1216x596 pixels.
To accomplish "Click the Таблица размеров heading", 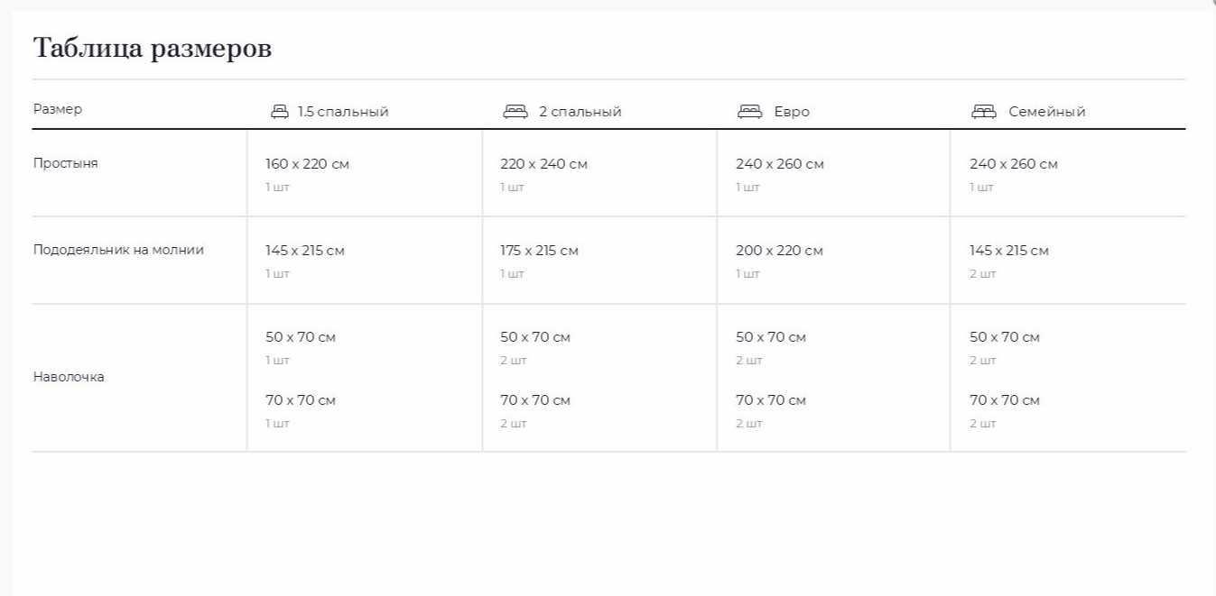I will point(153,48).
